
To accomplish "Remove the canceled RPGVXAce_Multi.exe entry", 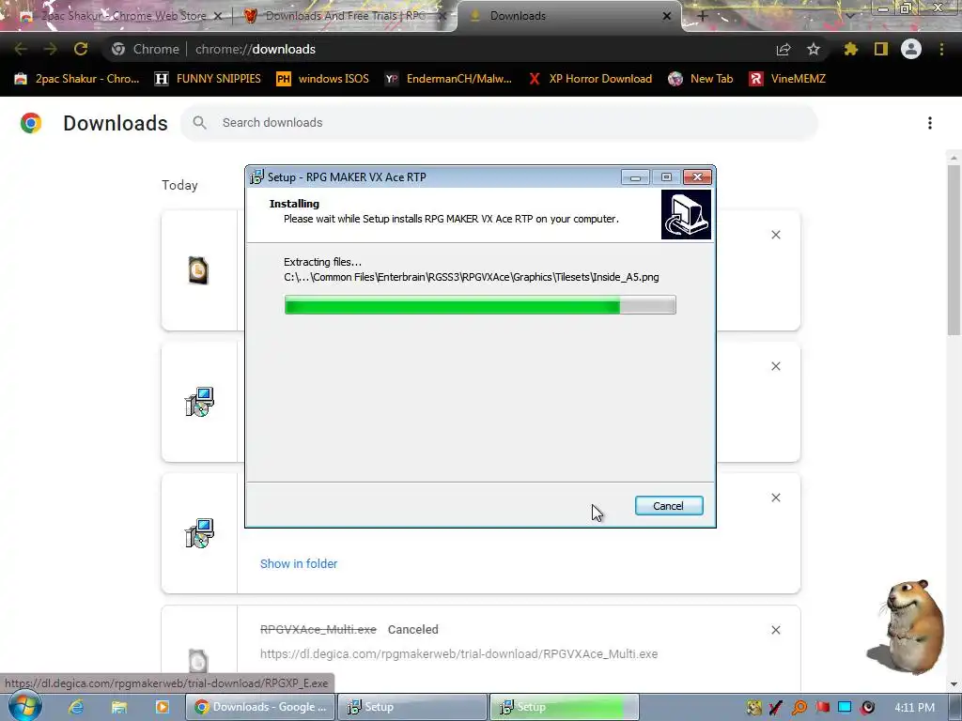I will 775,630.
